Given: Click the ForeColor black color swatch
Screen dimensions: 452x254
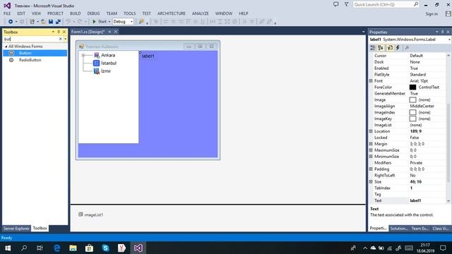Looking at the screenshot, I should 412,87.
